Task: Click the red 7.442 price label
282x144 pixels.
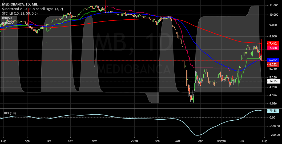Action: point(273,44)
